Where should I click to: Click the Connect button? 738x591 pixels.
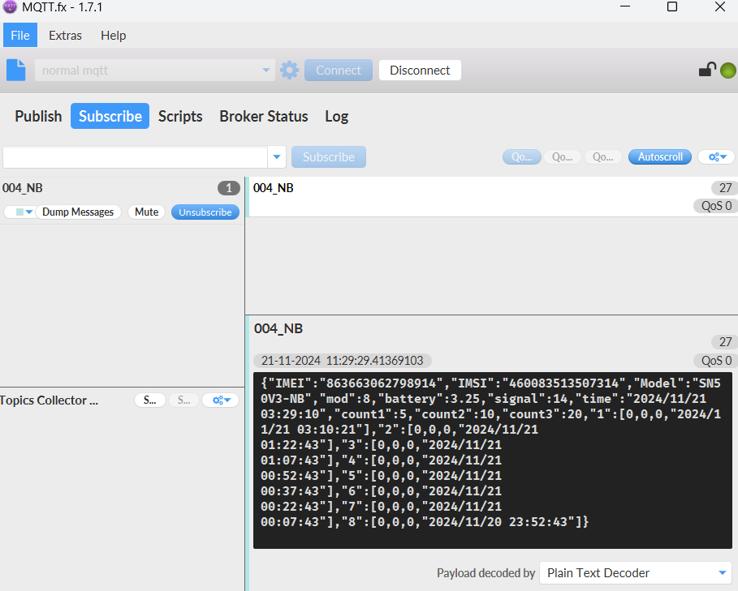click(x=339, y=70)
